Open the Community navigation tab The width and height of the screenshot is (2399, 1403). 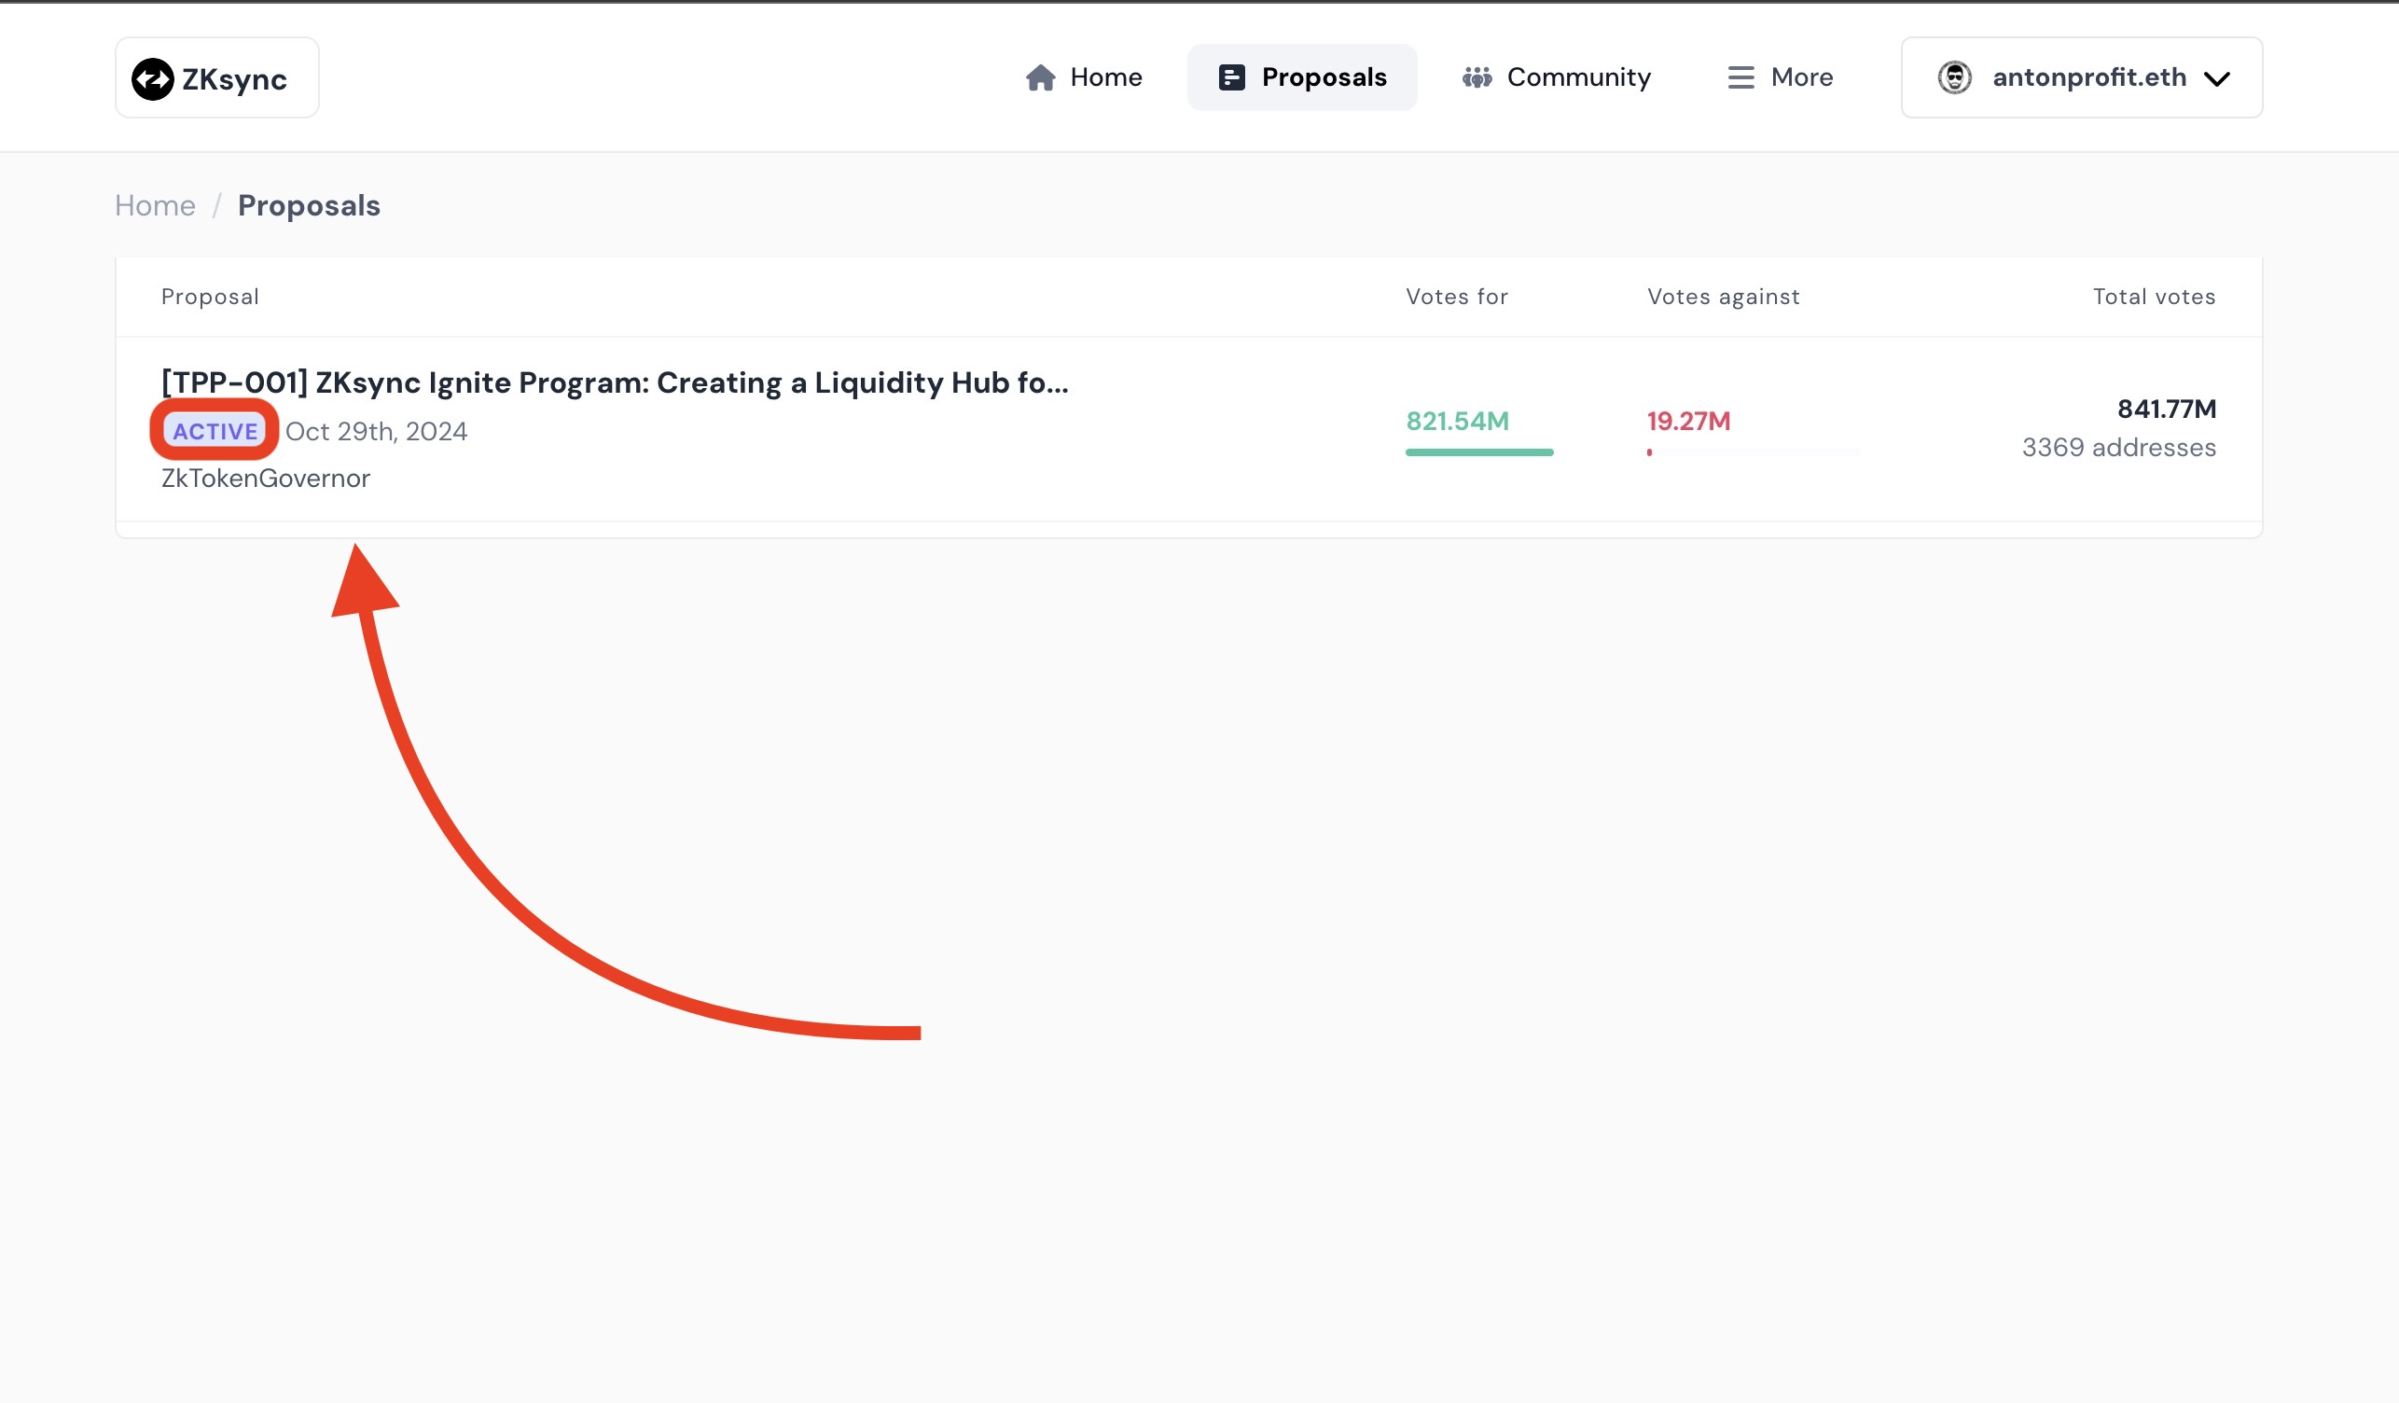(x=1557, y=77)
